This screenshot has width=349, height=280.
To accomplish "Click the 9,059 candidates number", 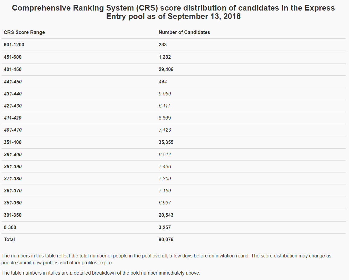I will click(x=165, y=94).
